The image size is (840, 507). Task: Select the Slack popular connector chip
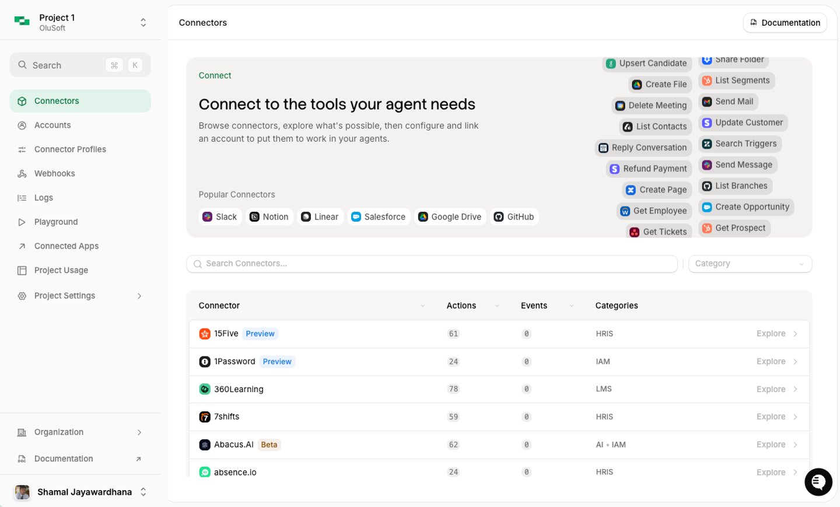[220, 217]
